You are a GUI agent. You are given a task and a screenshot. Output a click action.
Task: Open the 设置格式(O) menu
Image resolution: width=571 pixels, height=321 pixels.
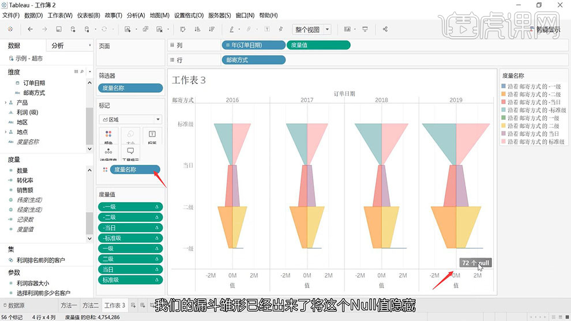tap(189, 16)
